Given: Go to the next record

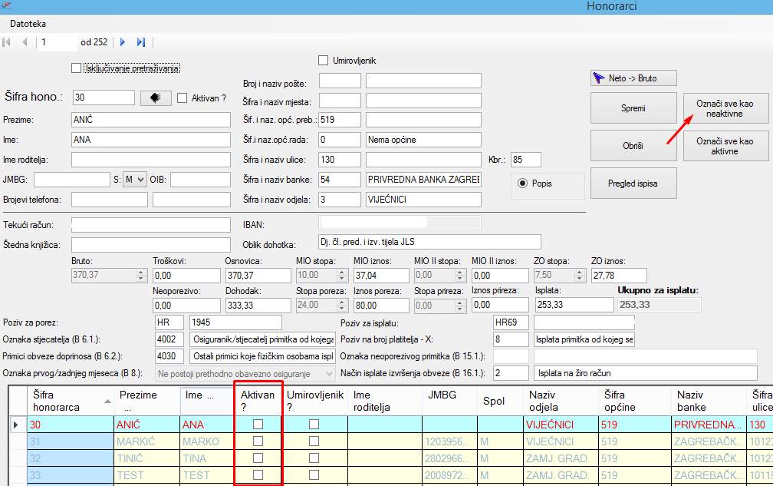Looking at the screenshot, I should coord(123,42).
